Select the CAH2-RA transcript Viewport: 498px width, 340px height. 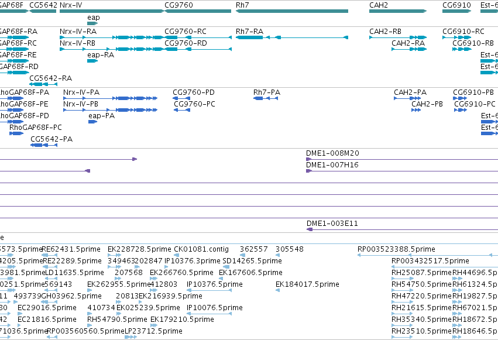[x=408, y=43]
